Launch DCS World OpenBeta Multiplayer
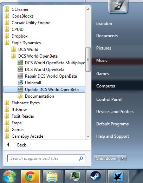Viewport: 143px width, 183px height. click(55, 63)
